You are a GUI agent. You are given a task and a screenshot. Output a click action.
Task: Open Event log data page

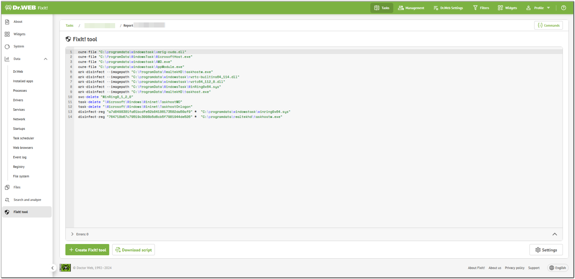pos(20,157)
